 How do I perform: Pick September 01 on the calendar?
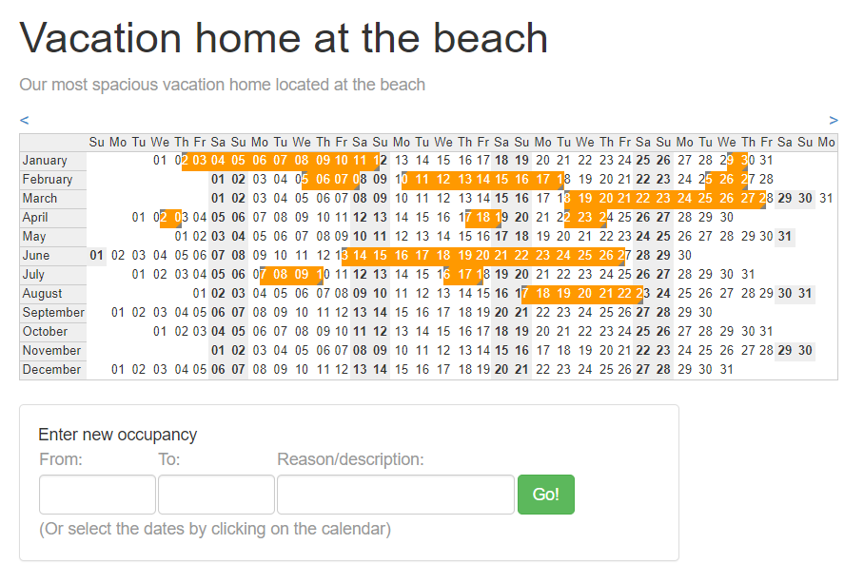[118, 313]
